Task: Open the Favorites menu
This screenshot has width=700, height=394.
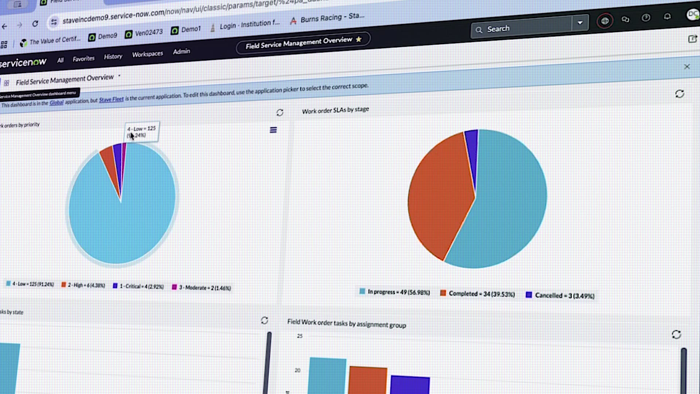Action: (x=83, y=58)
